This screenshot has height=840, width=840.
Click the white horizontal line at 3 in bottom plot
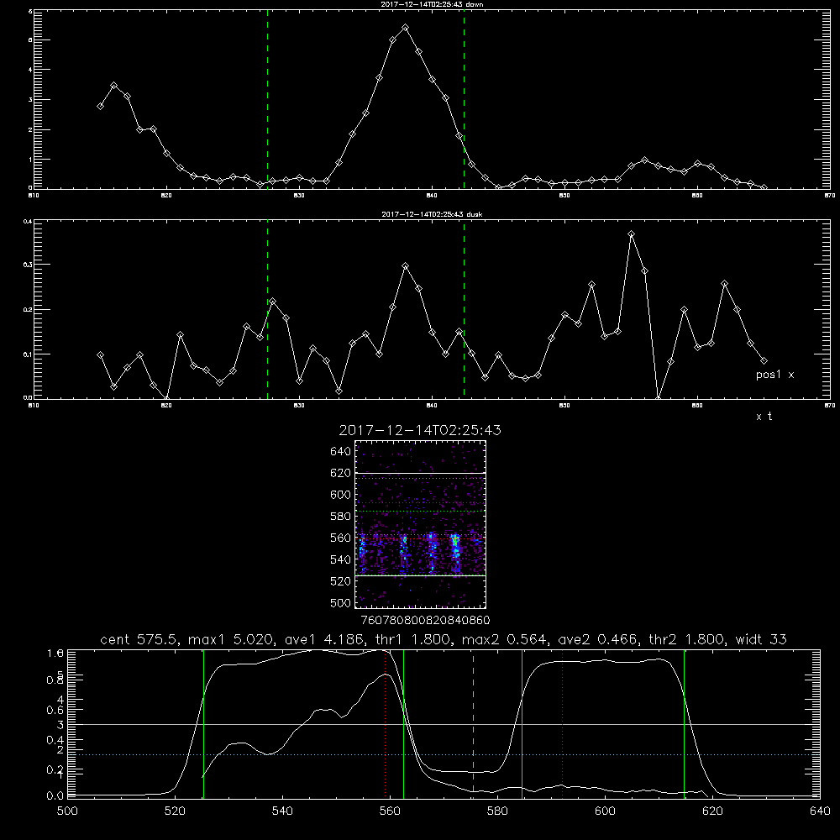[x=444, y=724]
